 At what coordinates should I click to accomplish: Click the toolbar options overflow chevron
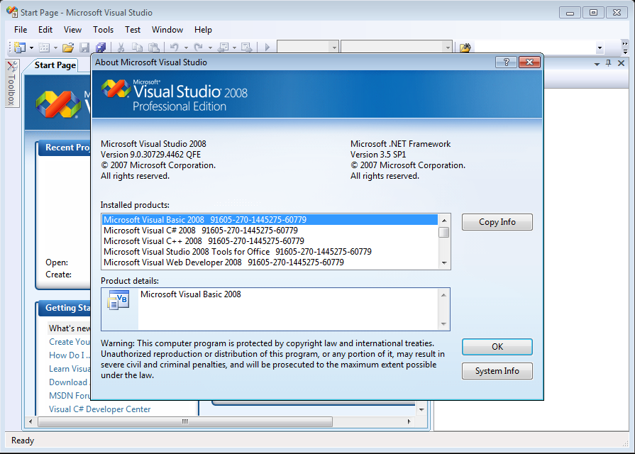[x=625, y=48]
